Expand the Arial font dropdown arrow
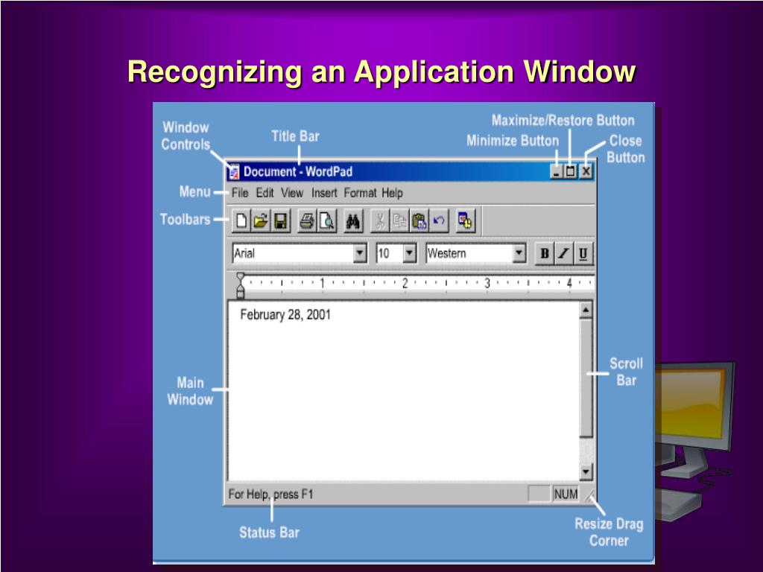The height and width of the screenshot is (572, 763). [x=360, y=253]
